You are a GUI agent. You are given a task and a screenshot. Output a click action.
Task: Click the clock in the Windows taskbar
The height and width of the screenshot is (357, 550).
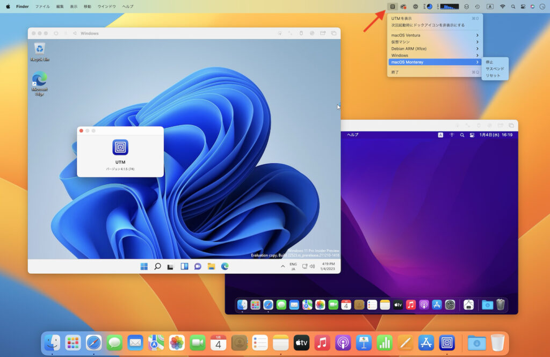(327, 266)
